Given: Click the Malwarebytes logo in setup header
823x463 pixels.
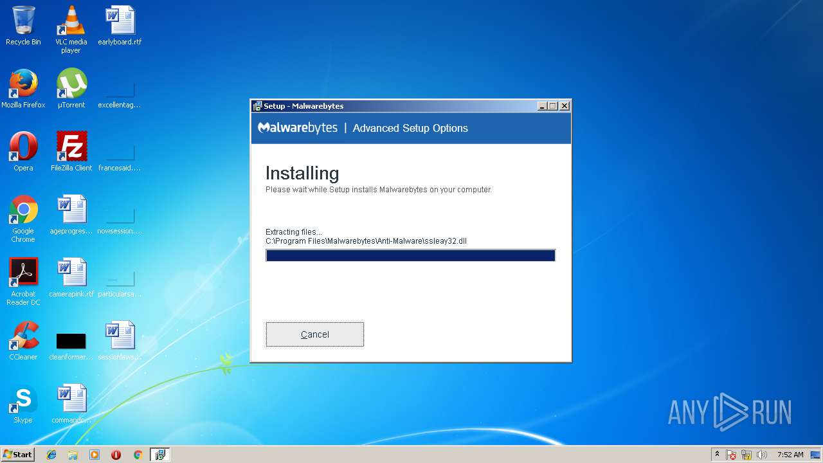Looking at the screenshot, I should point(298,128).
